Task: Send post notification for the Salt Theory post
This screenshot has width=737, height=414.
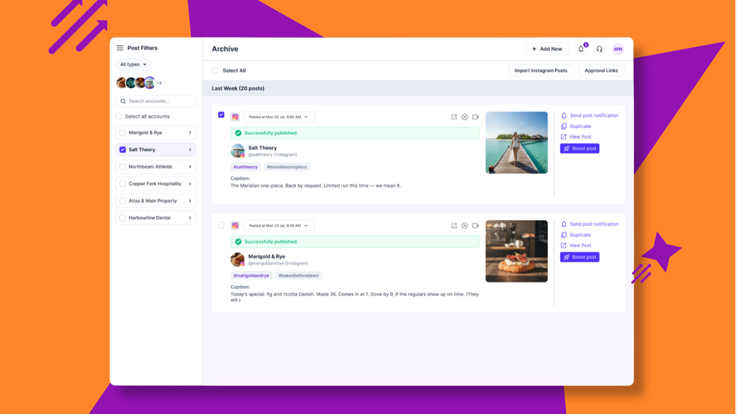Action: point(590,115)
